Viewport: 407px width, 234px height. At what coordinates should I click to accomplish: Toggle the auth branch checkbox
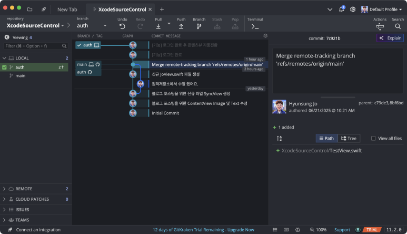[x=4, y=67]
